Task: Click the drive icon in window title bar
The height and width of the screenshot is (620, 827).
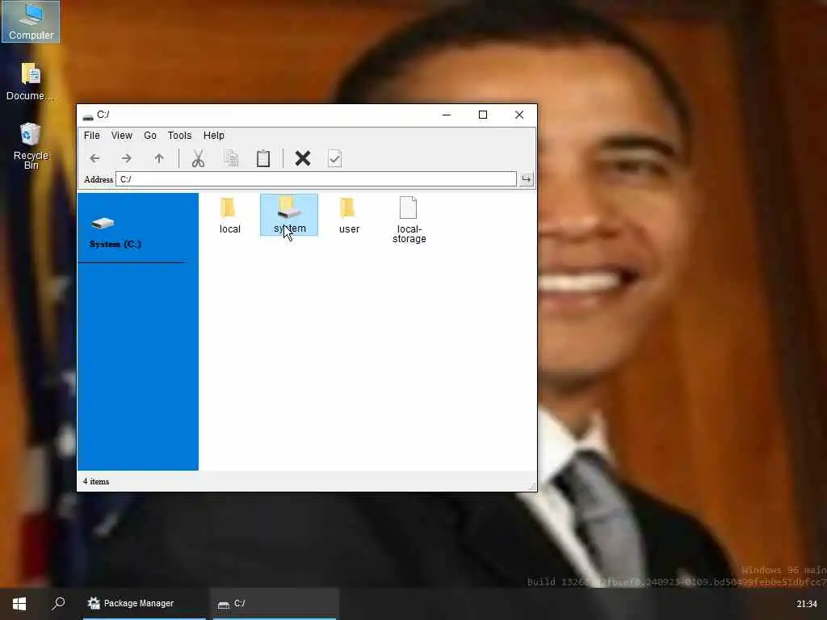Action: (x=88, y=116)
